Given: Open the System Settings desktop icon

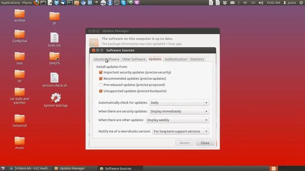Looking at the screenshot, I should [56, 100].
